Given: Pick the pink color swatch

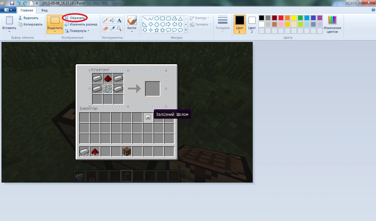Looking at the screenshot, I should pos(281,24).
